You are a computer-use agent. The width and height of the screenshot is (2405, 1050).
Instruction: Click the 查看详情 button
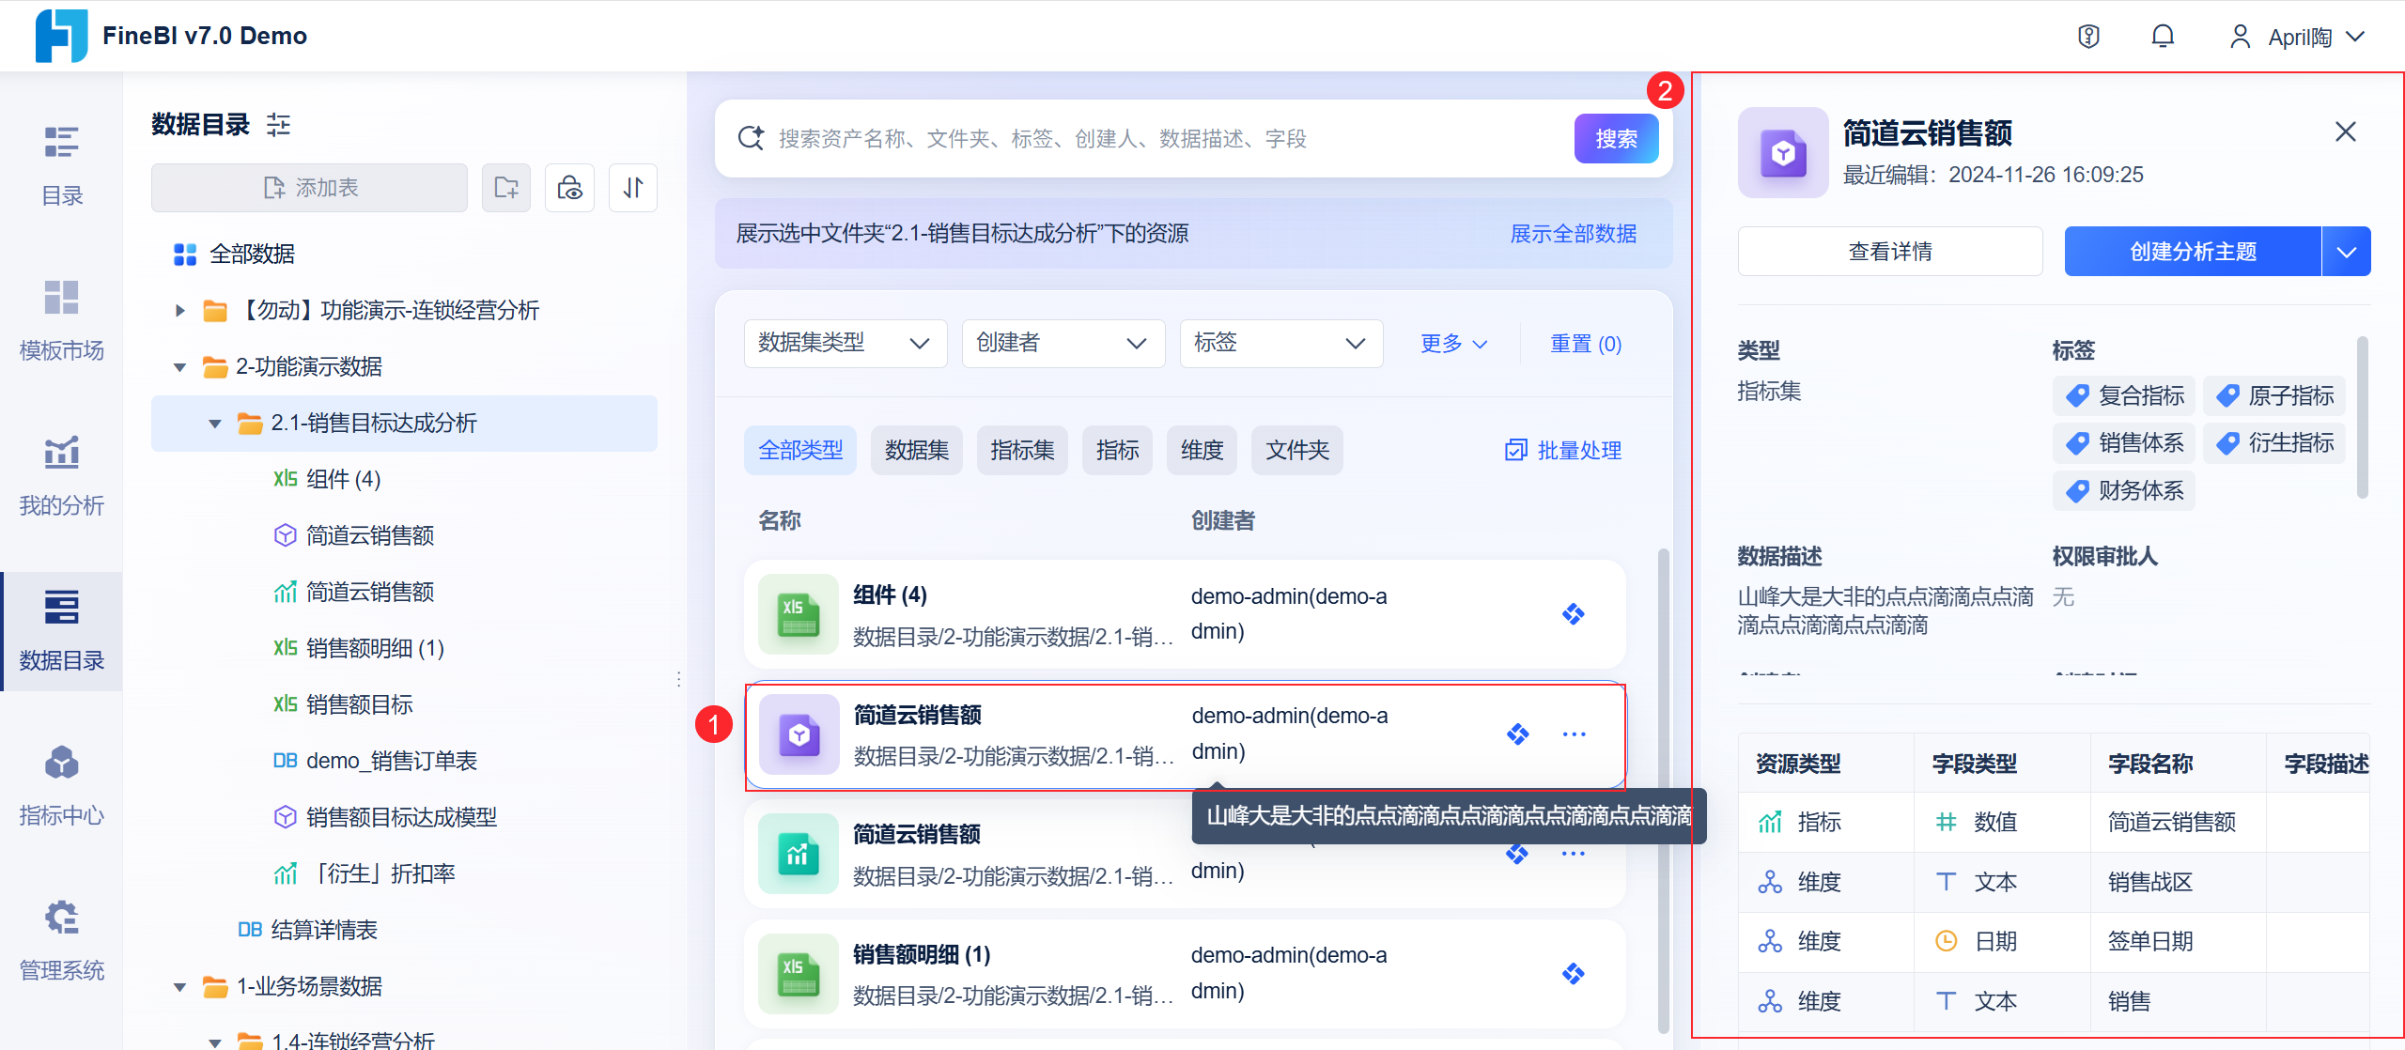pos(1889,252)
